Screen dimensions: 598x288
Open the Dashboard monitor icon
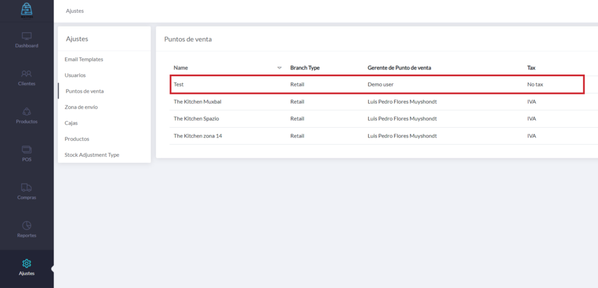click(26, 36)
